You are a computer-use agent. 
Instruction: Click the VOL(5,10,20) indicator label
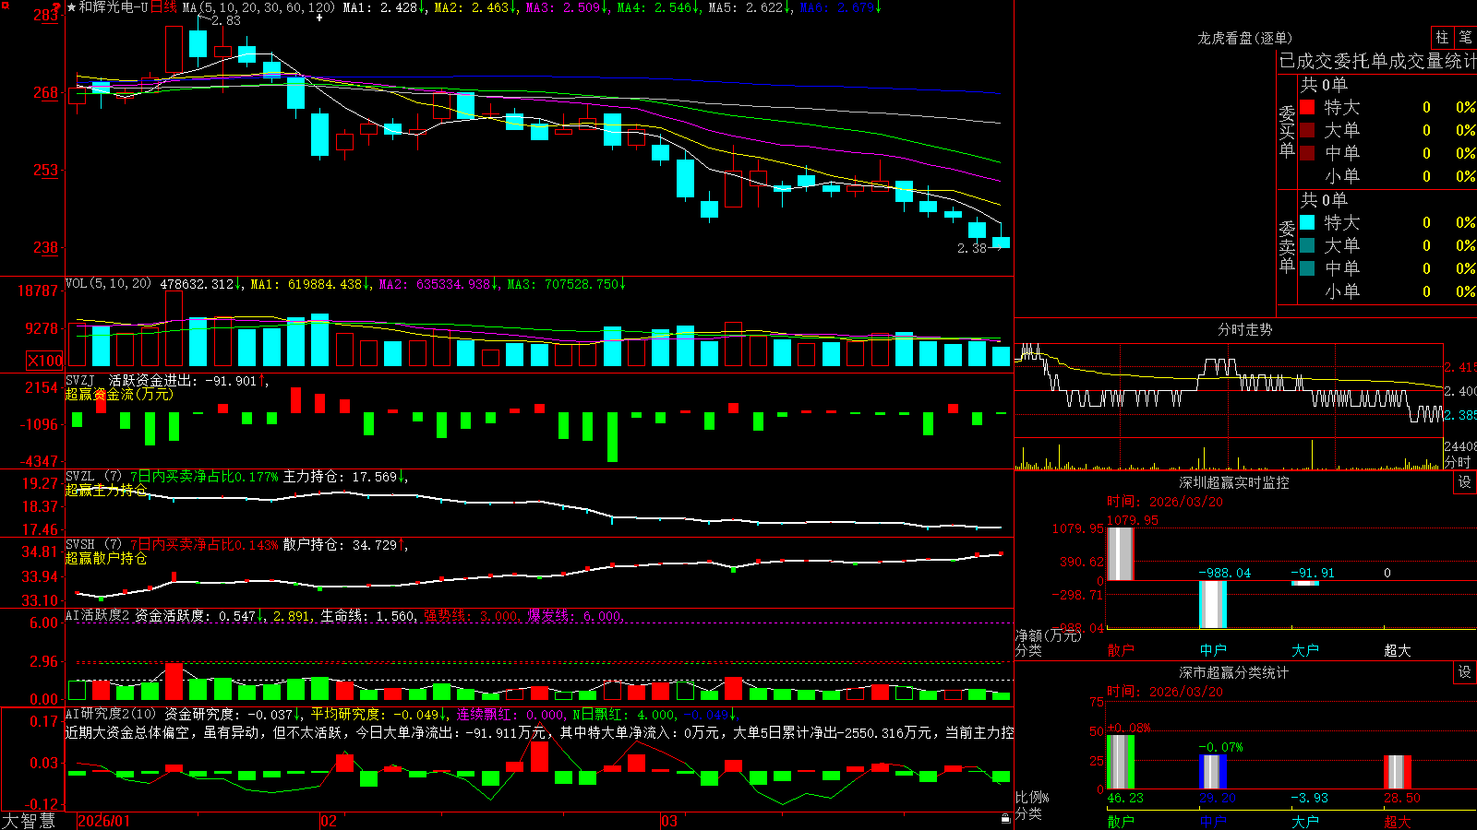click(108, 283)
